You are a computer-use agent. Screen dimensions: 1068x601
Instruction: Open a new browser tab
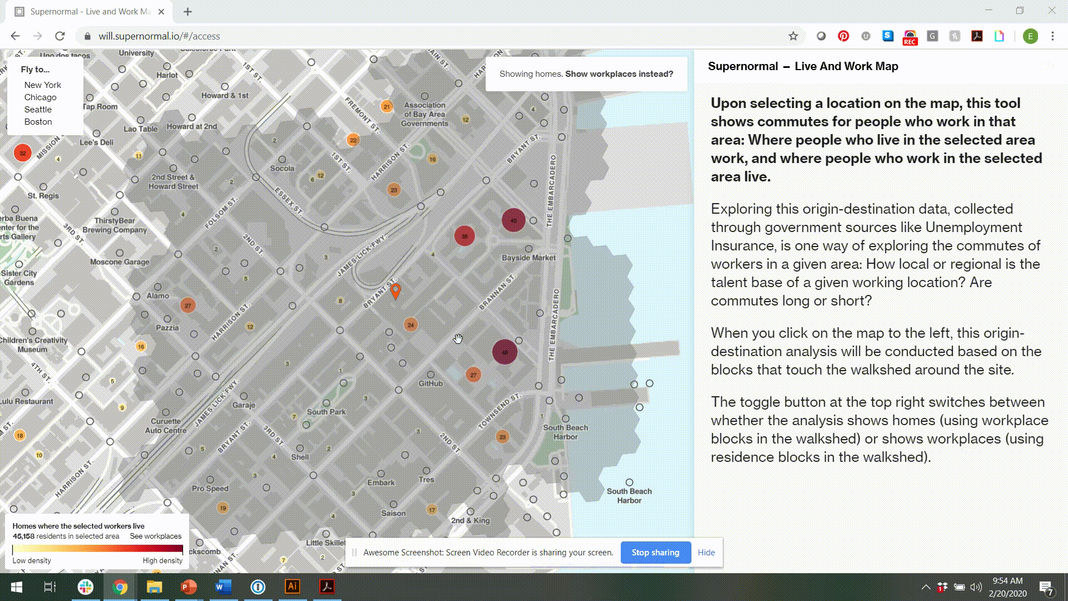(x=187, y=11)
